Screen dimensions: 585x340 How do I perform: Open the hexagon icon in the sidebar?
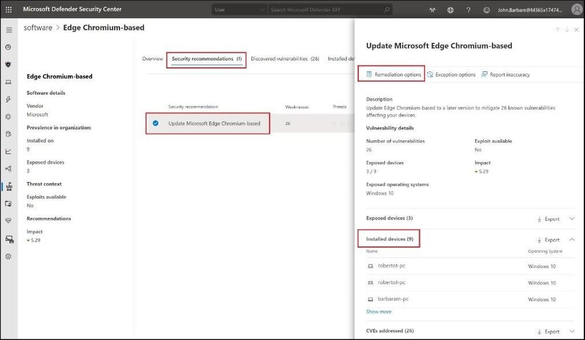click(x=9, y=116)
